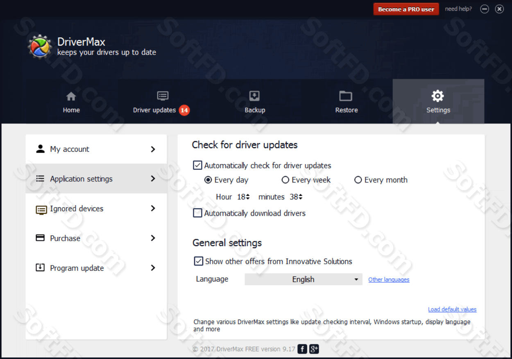Image resolution: width=512 pixels, height=359 pixels.
Task: Open Application settings menu item
Action: click(x=96, y=178)
